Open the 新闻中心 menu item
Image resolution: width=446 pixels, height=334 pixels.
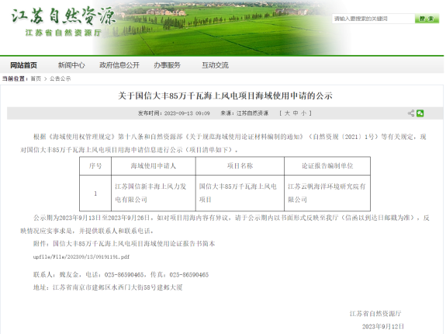tap(71, 65)
